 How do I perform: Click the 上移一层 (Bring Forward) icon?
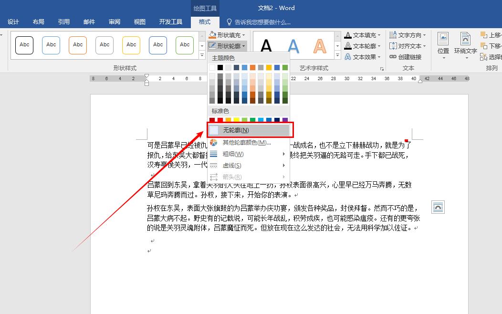point(492,34)
